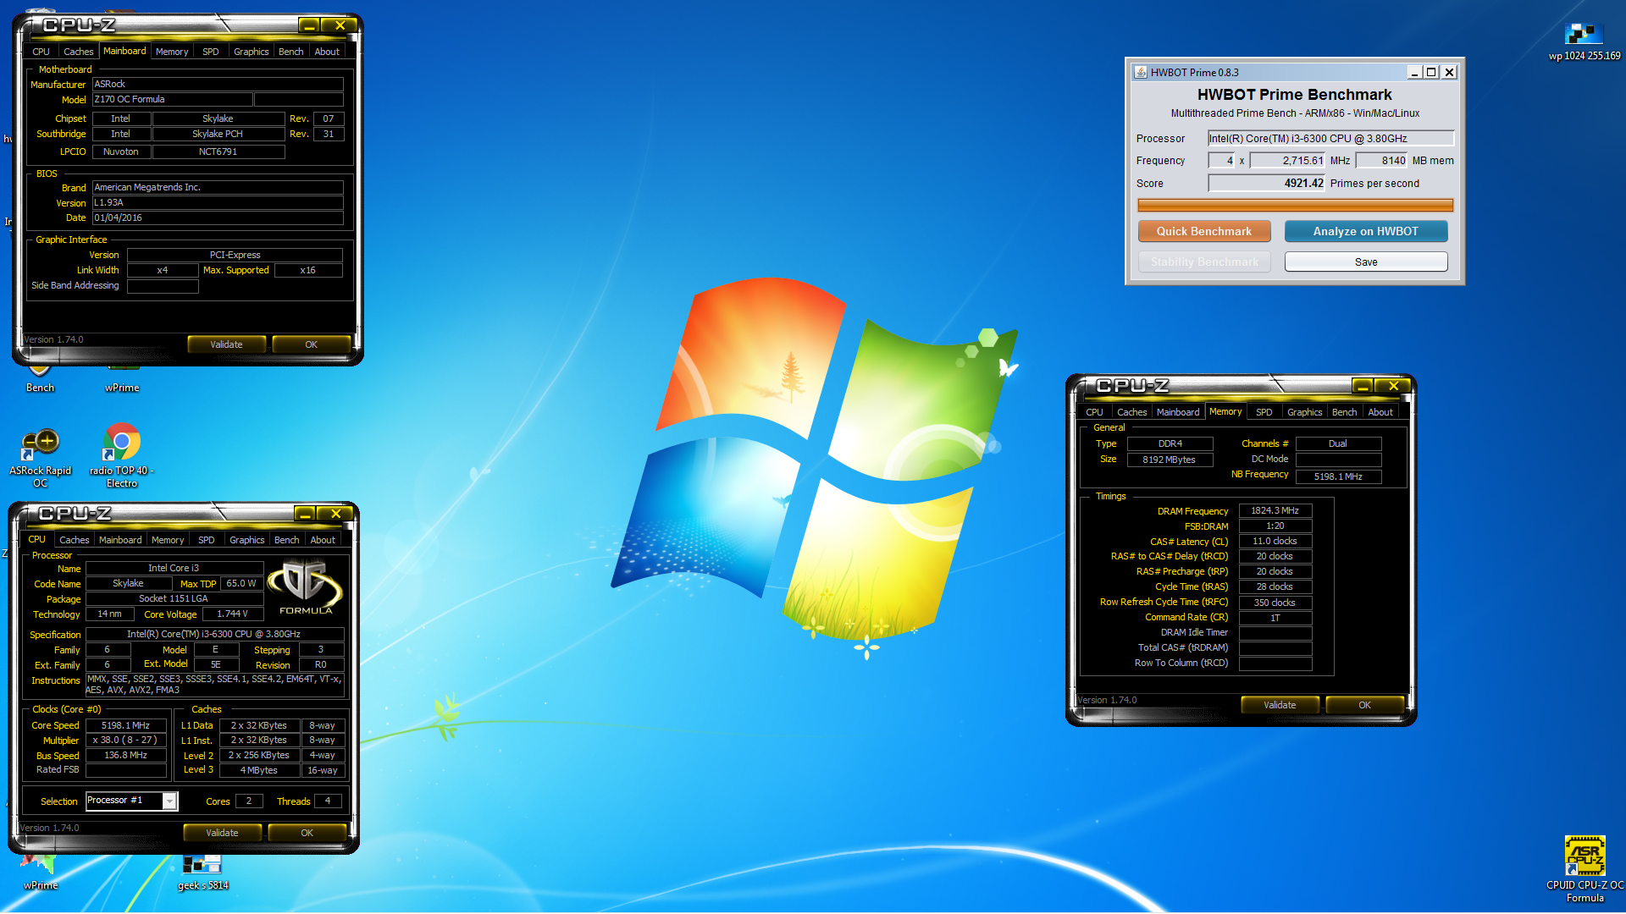Click OK in CPU-Z Memory window
The height and width of the screenshot is (914, 1626).
coord(1364,705)
